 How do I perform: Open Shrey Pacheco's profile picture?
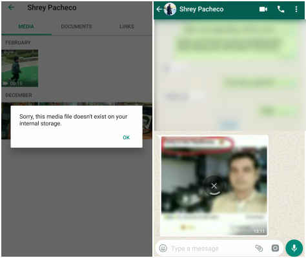click(170, 9)
